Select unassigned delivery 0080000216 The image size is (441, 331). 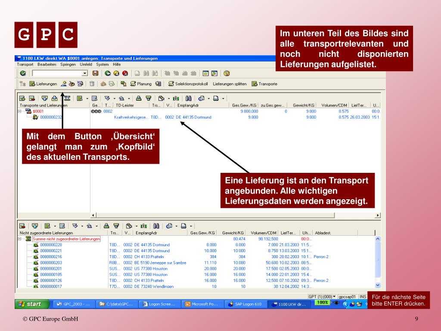[51, 257]
